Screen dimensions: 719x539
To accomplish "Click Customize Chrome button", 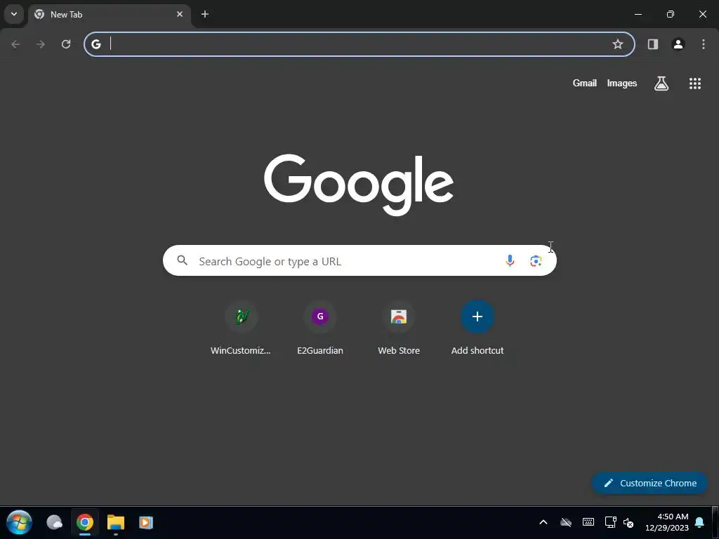I will pyautogui.click(x=649, y=483).
